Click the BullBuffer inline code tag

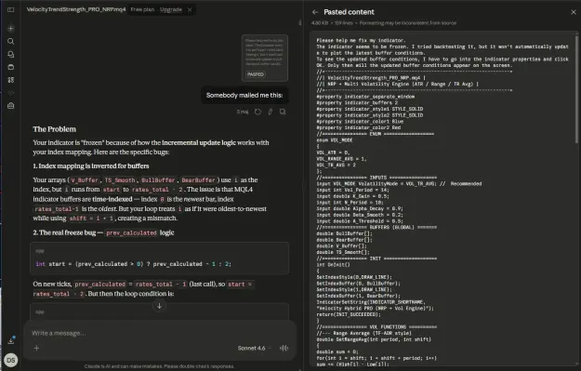coord(158,180)
